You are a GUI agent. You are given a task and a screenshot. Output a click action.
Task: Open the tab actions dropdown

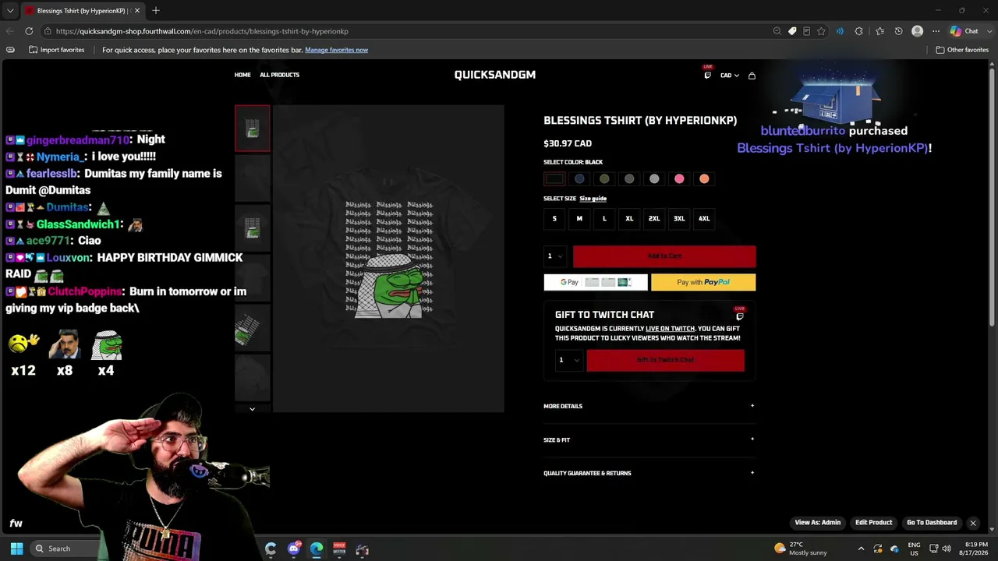tap(10, 11)
